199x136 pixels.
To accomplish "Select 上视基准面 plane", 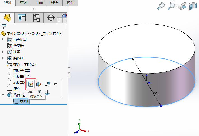I will pos(22,76).
